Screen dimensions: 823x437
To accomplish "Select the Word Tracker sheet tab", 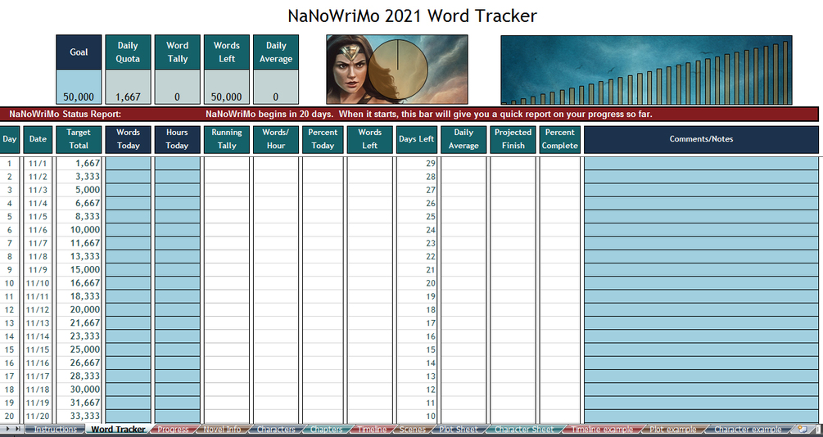I will [x=118, y=429].
